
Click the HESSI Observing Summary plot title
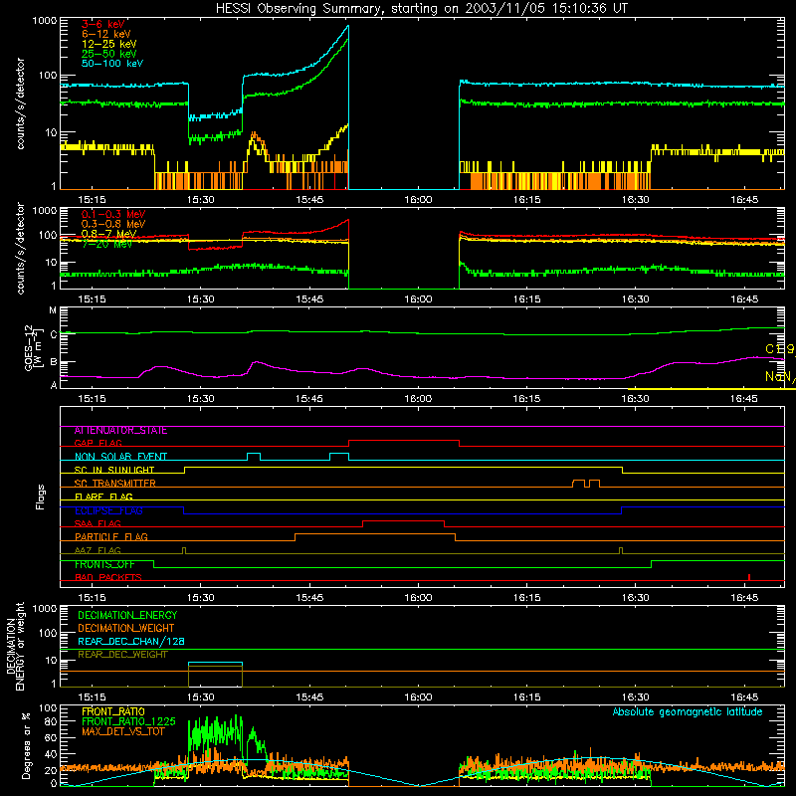(x=421, y=9)
